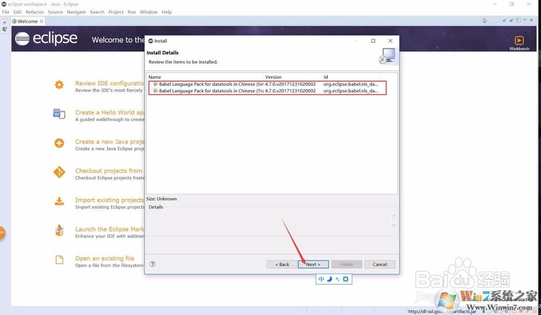Image resolution: width=541 pixels, height=315 pixels.
Task: Click the globe icon on the Welcome tab
Action: [14, 21]
